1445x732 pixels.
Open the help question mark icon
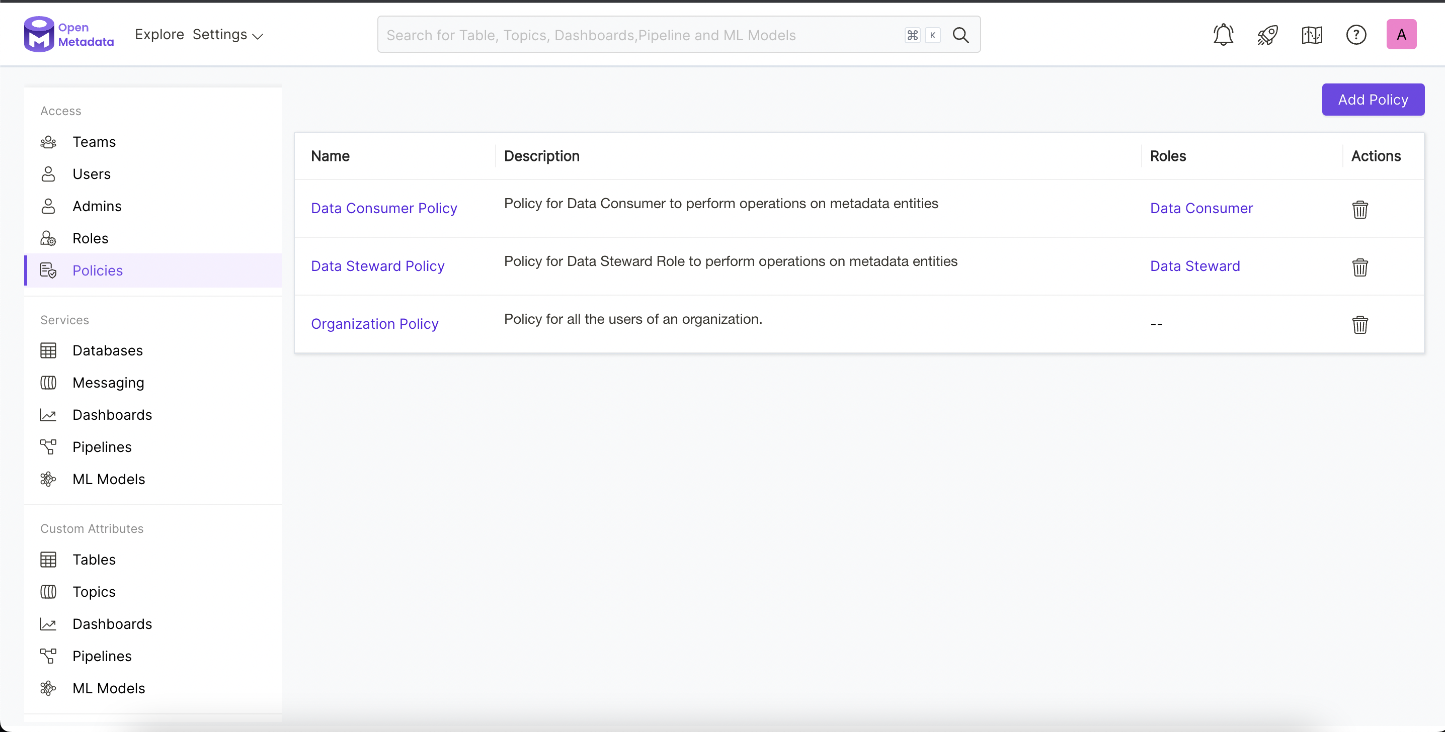coord(1356,35)
